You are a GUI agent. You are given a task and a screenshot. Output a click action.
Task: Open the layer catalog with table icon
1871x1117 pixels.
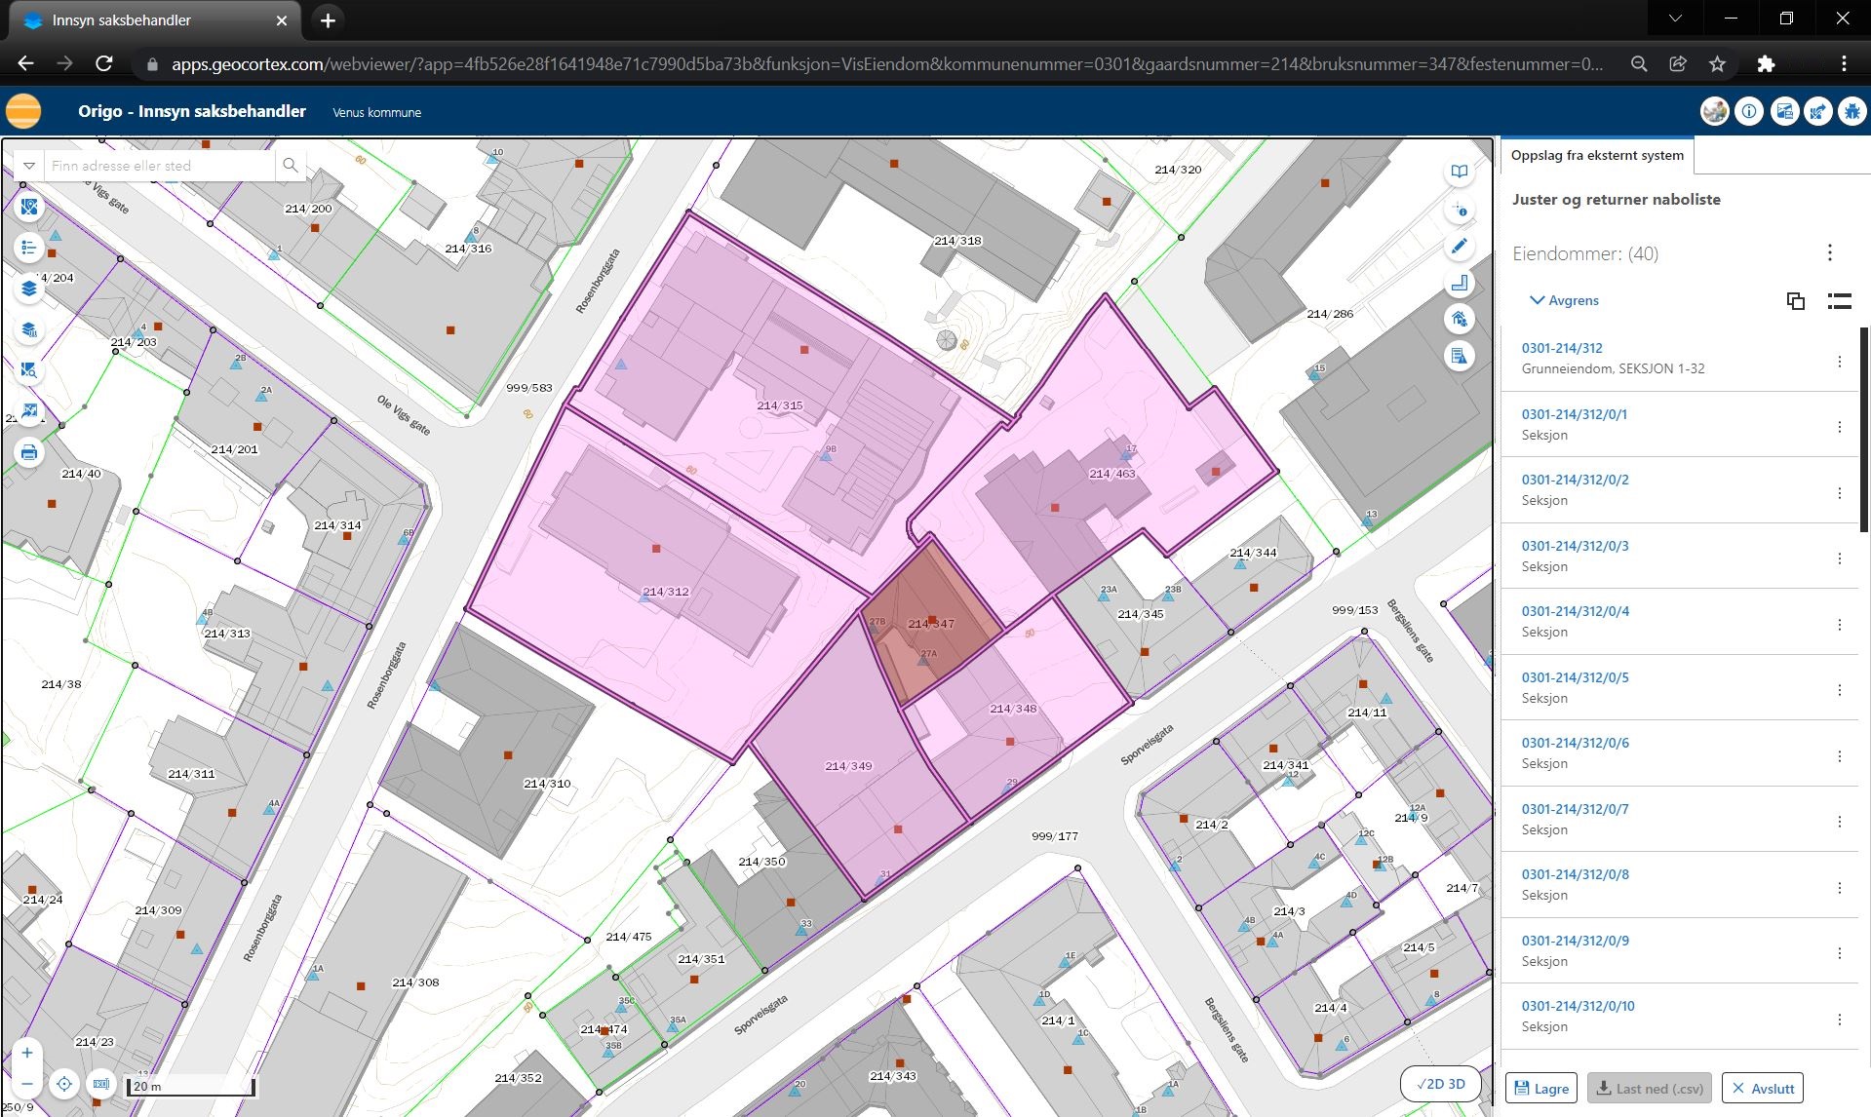tap(29, 329)
